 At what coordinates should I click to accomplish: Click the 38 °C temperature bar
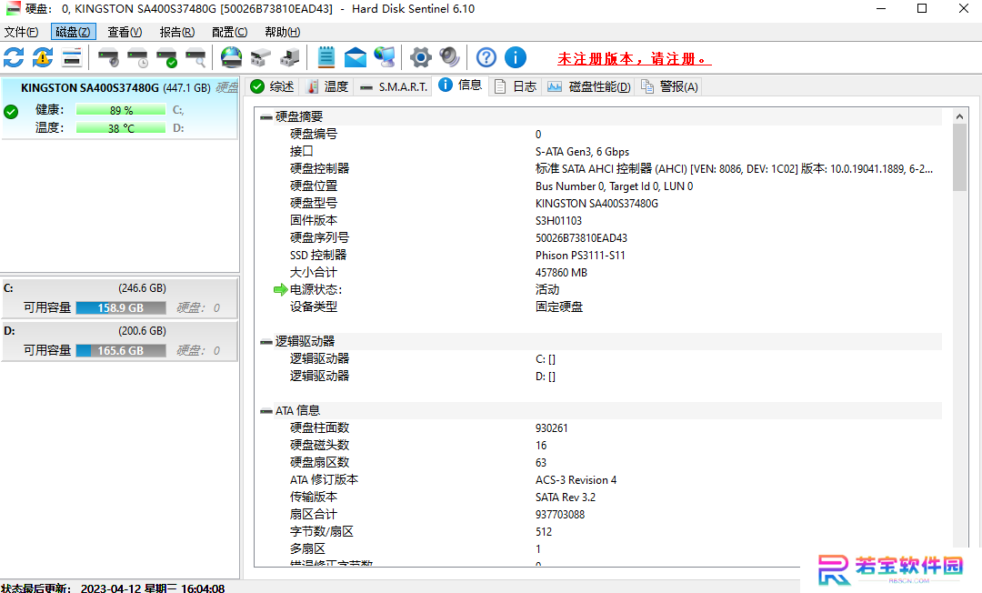(x=121, y=128)
